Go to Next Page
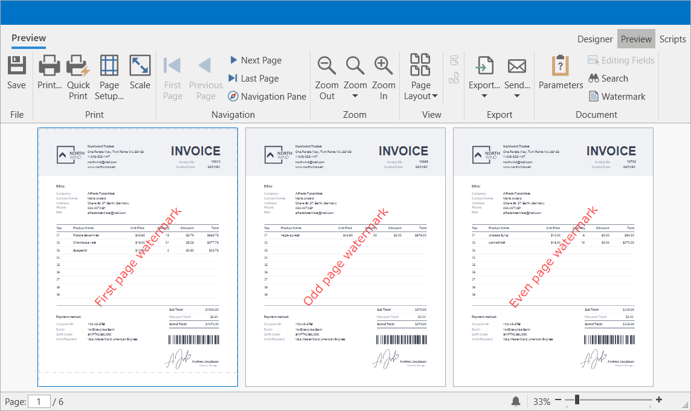Image resolution: width=691 pixels, height=411 pixels. pos(256,60)
